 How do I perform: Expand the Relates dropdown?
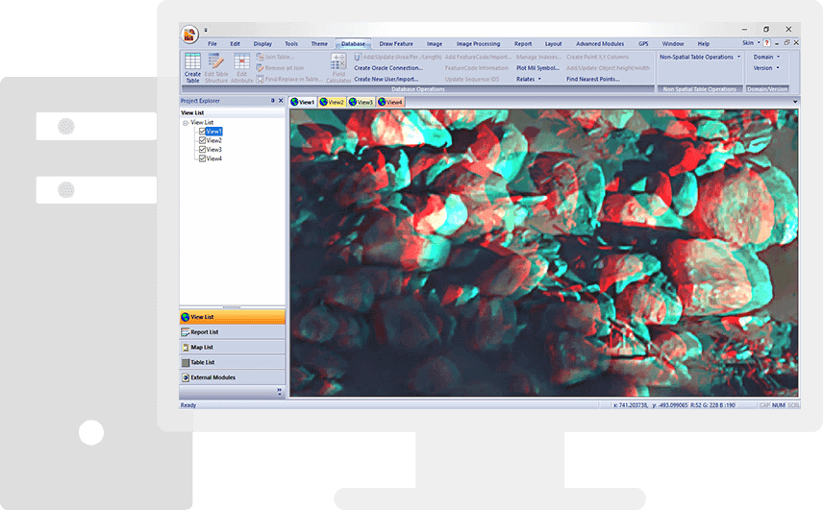[x=529, y=79]
